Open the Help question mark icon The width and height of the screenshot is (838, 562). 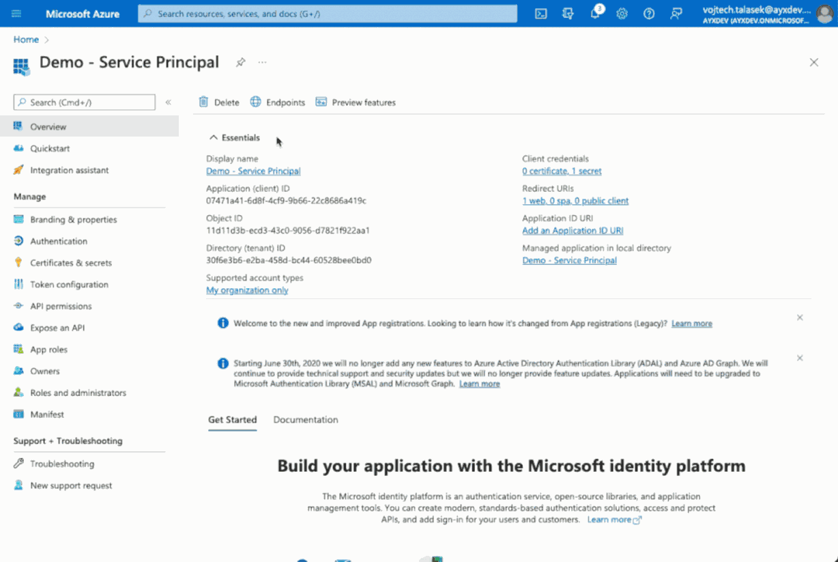point(649,14)
